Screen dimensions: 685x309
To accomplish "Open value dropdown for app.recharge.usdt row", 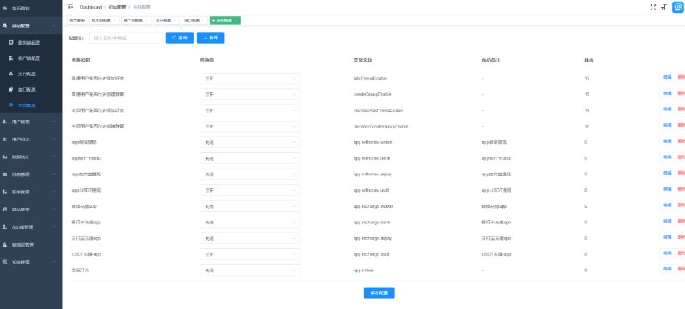I will [x=250, y=254].
